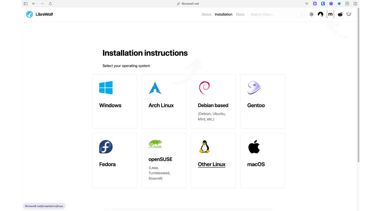Focus the Search Docs field
The image size is (376, 211).
276,14
